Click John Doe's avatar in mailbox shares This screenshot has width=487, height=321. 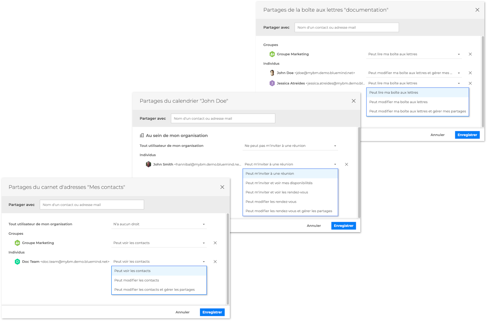[x=272, y=73]
